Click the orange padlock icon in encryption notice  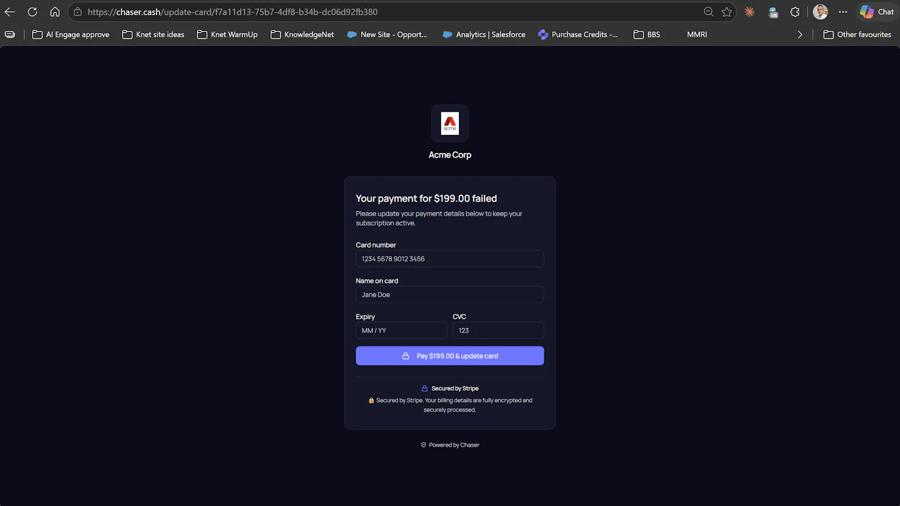[371, 400]
